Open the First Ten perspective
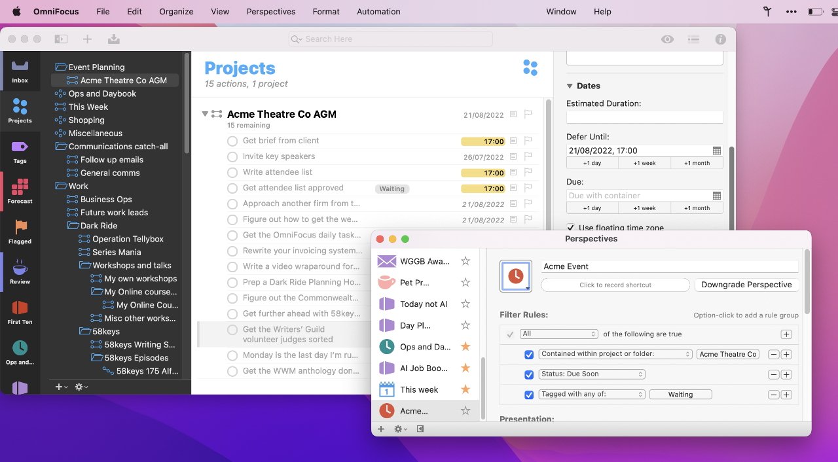 (20, 312)
